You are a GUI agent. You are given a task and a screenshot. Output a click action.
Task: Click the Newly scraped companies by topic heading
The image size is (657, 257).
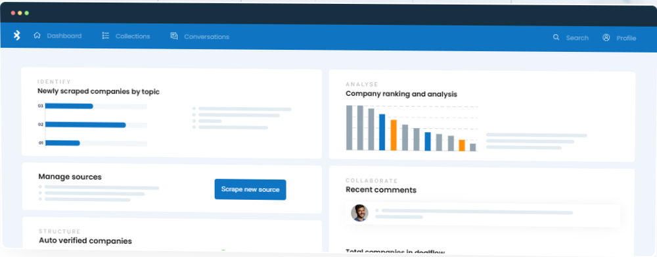click(x=99, y=91)
